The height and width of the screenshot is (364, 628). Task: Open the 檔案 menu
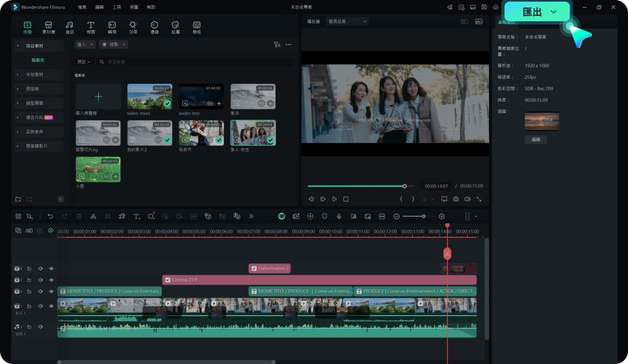(x=82, y=7)
